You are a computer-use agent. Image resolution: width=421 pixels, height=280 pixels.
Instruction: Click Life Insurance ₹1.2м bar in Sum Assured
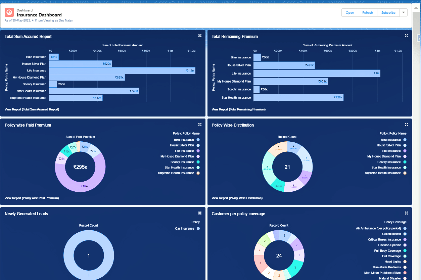coord(122,71)
